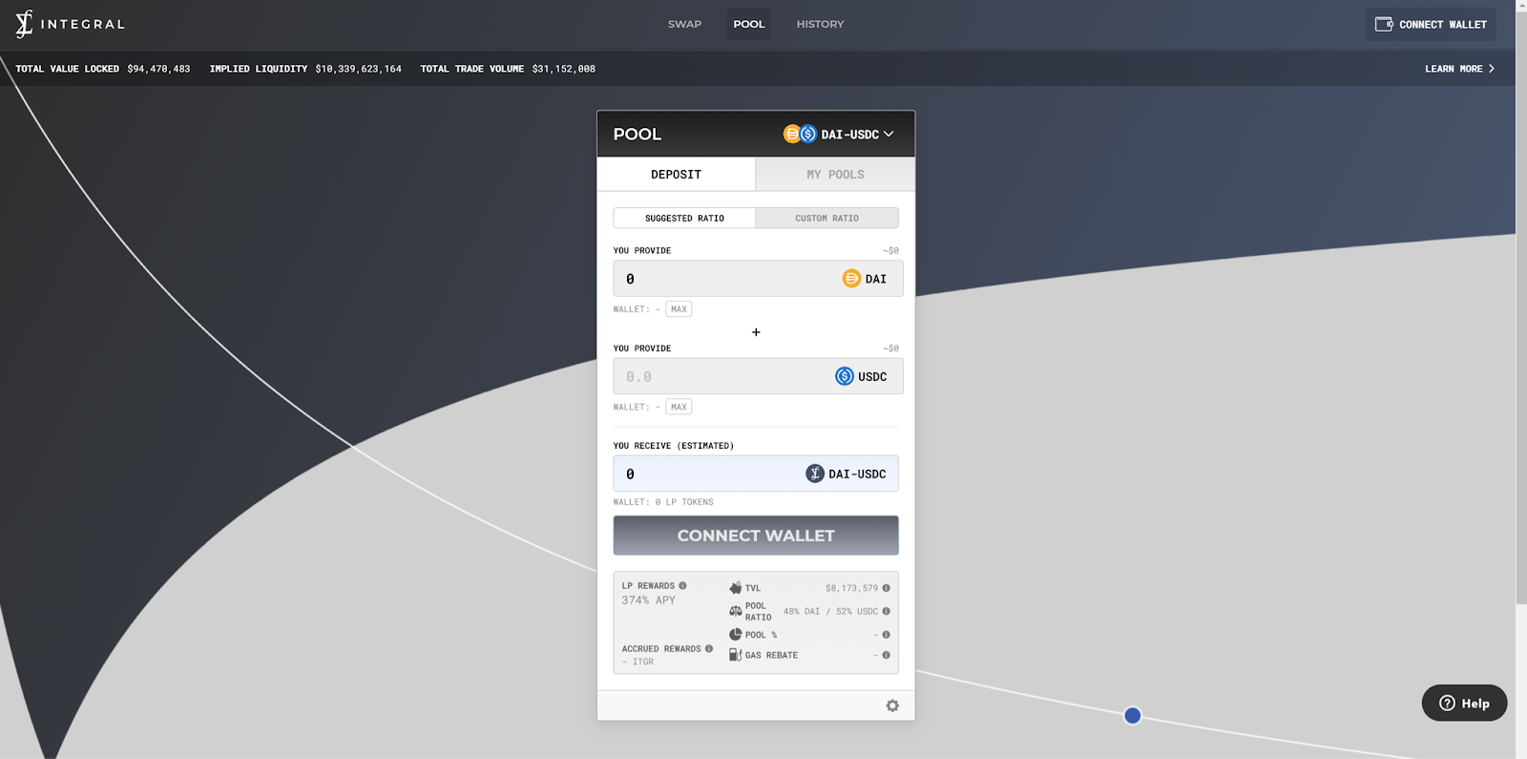Click the Total Trade Volume $31,152,008 value
The height and width of the screenshot is (759, 1527).
click(564, 69)
